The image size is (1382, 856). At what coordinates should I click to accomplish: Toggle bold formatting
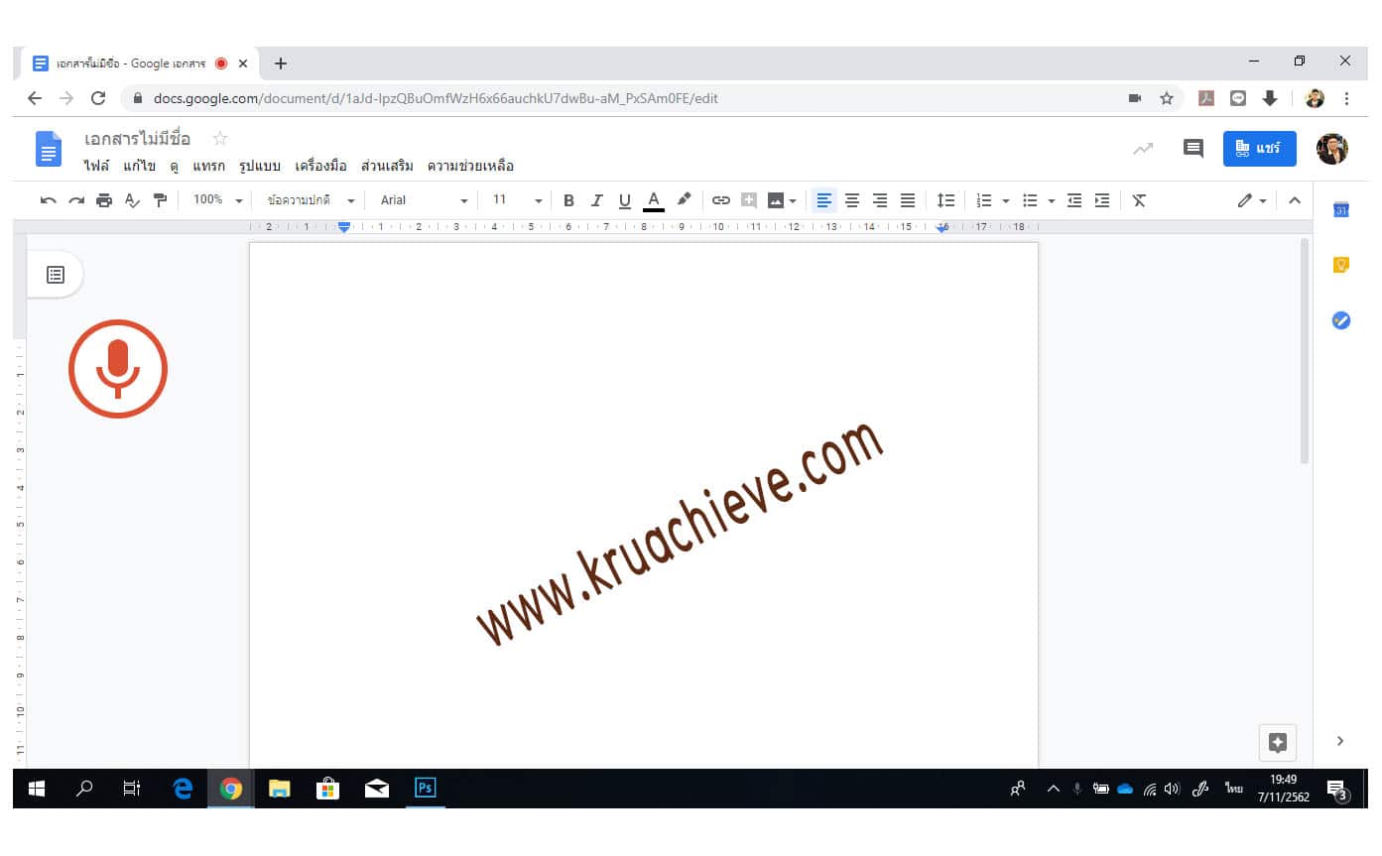coord(568,200)
